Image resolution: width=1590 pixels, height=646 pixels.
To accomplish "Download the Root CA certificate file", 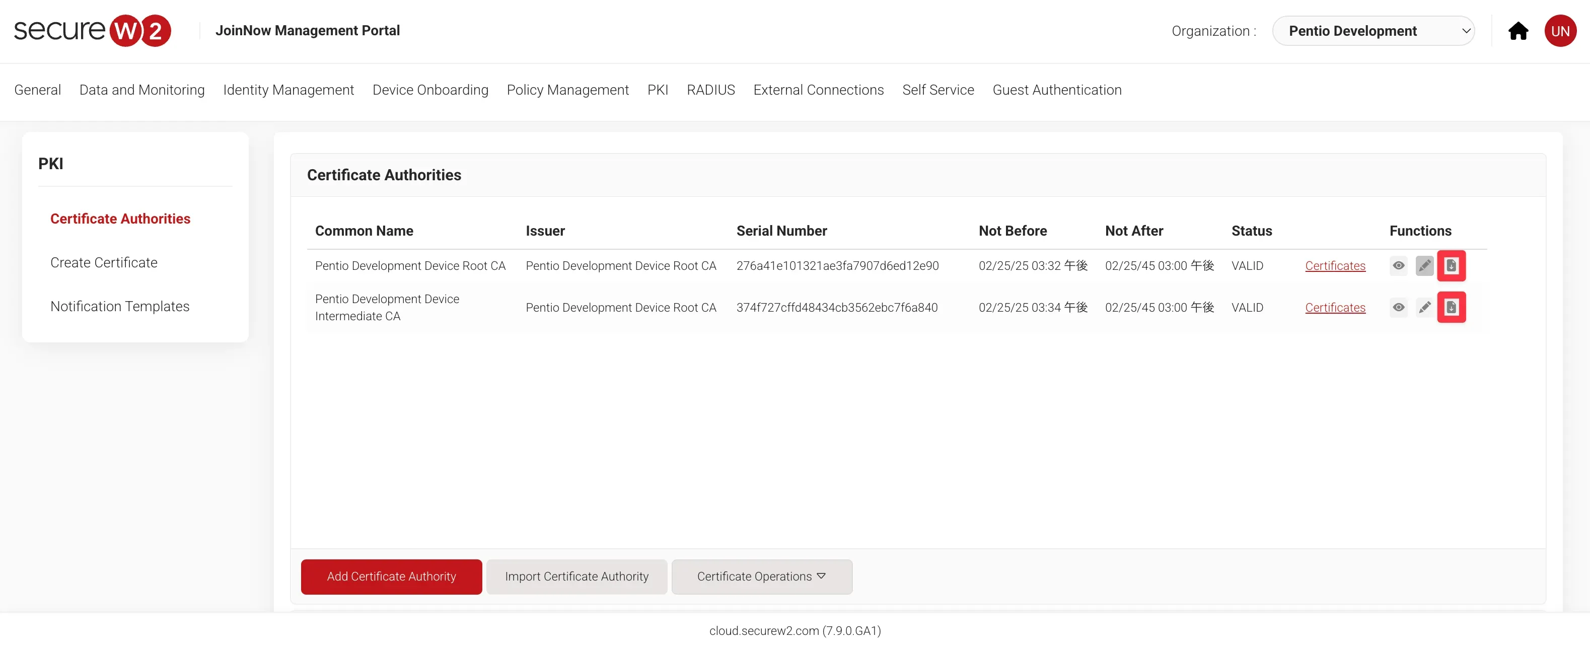I will point(1451,266).
